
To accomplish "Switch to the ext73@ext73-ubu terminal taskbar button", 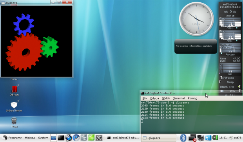I will 123,138.
